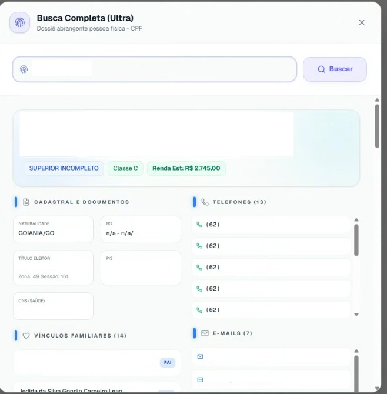Image resolution: width=387 pixels, height=394 pixels.
Task: Focus the CPF search input field
Action: pos(159,69)
